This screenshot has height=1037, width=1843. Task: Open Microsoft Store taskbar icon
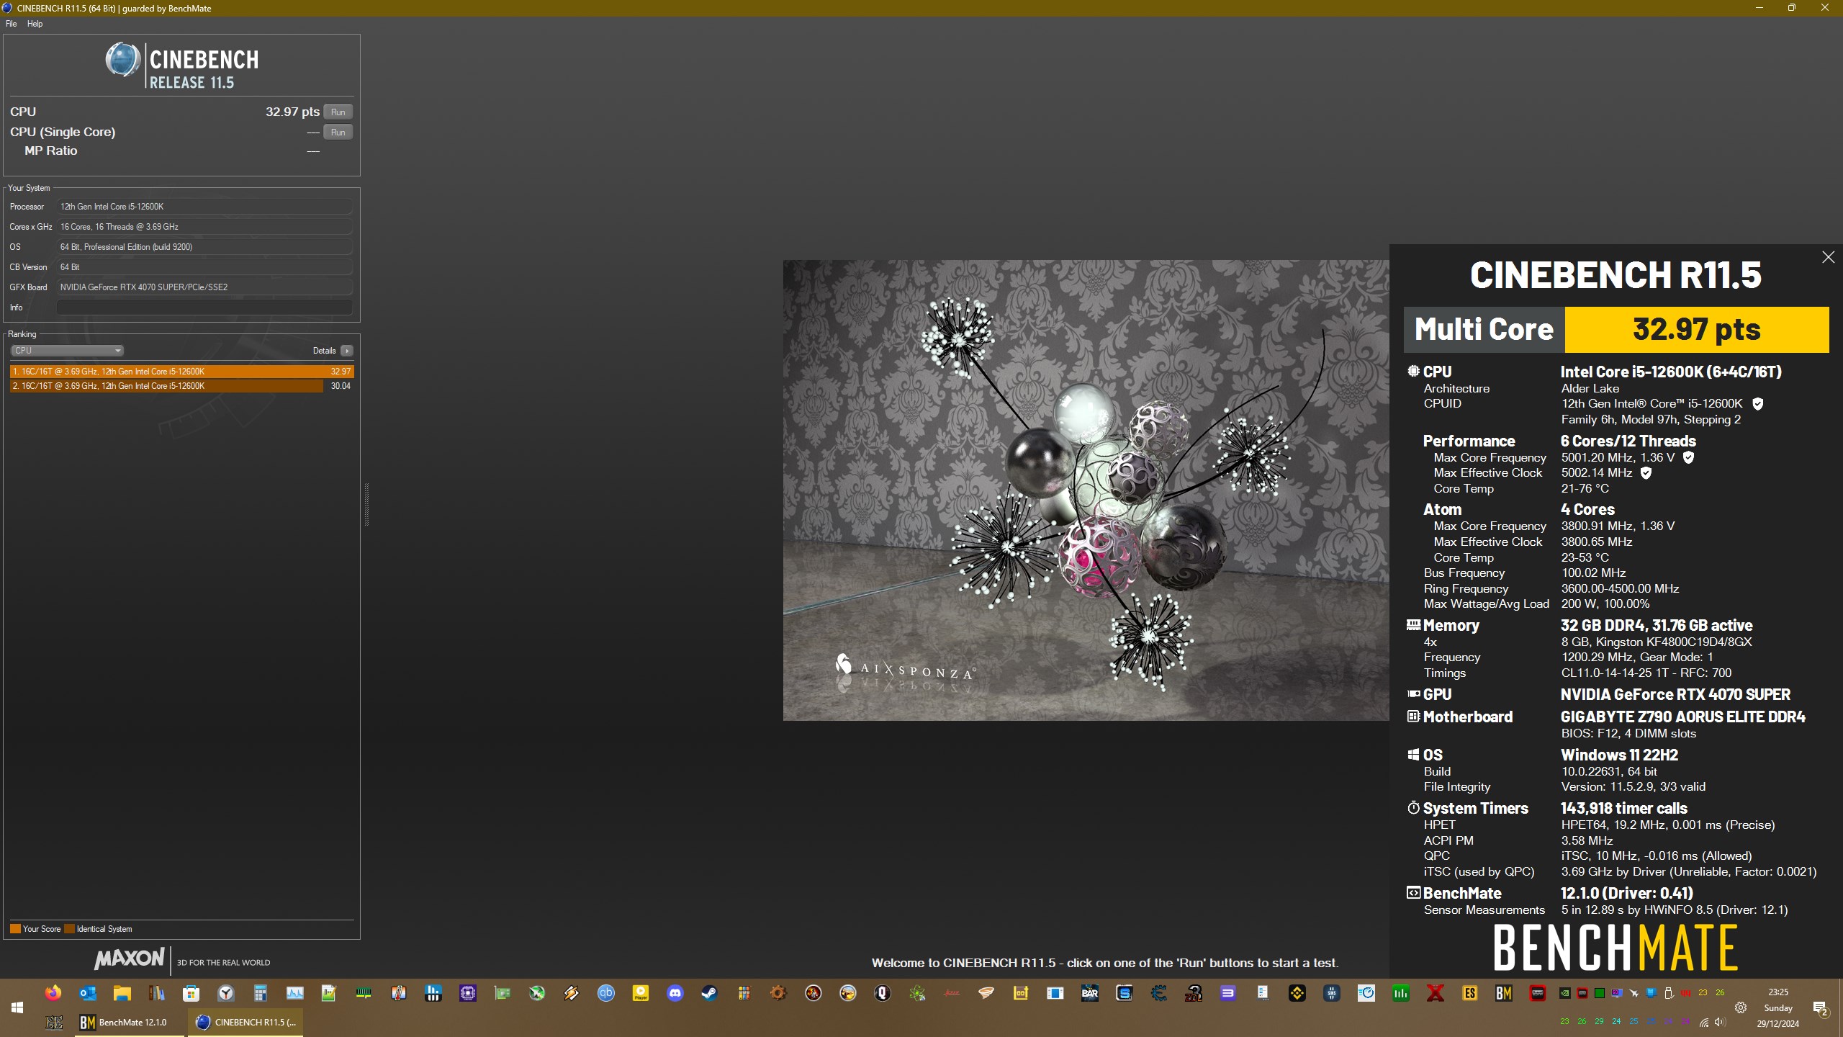pos(191,994)
